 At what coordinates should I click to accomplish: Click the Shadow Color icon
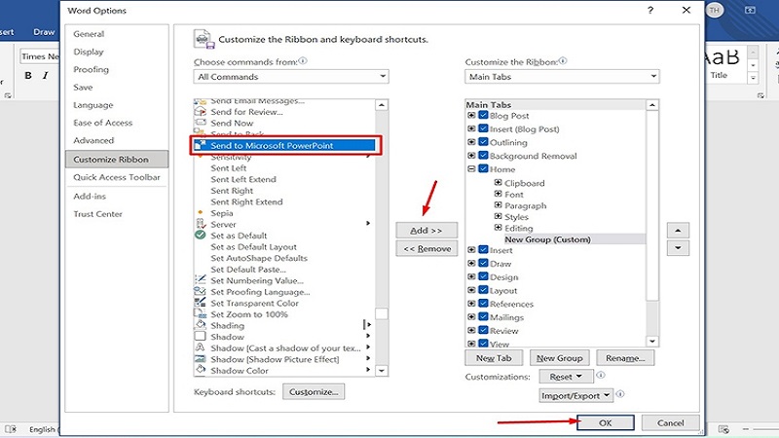[x=201, y=370]
